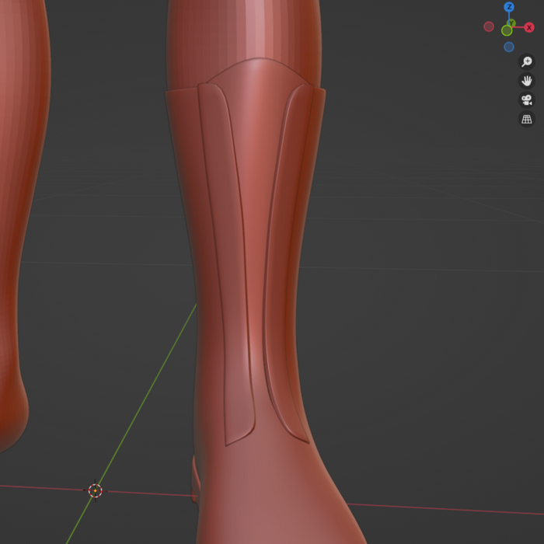The height and width of the screenshot is (544, 544).
Task: Click the hand pan view button
Action: pos(527,81)
